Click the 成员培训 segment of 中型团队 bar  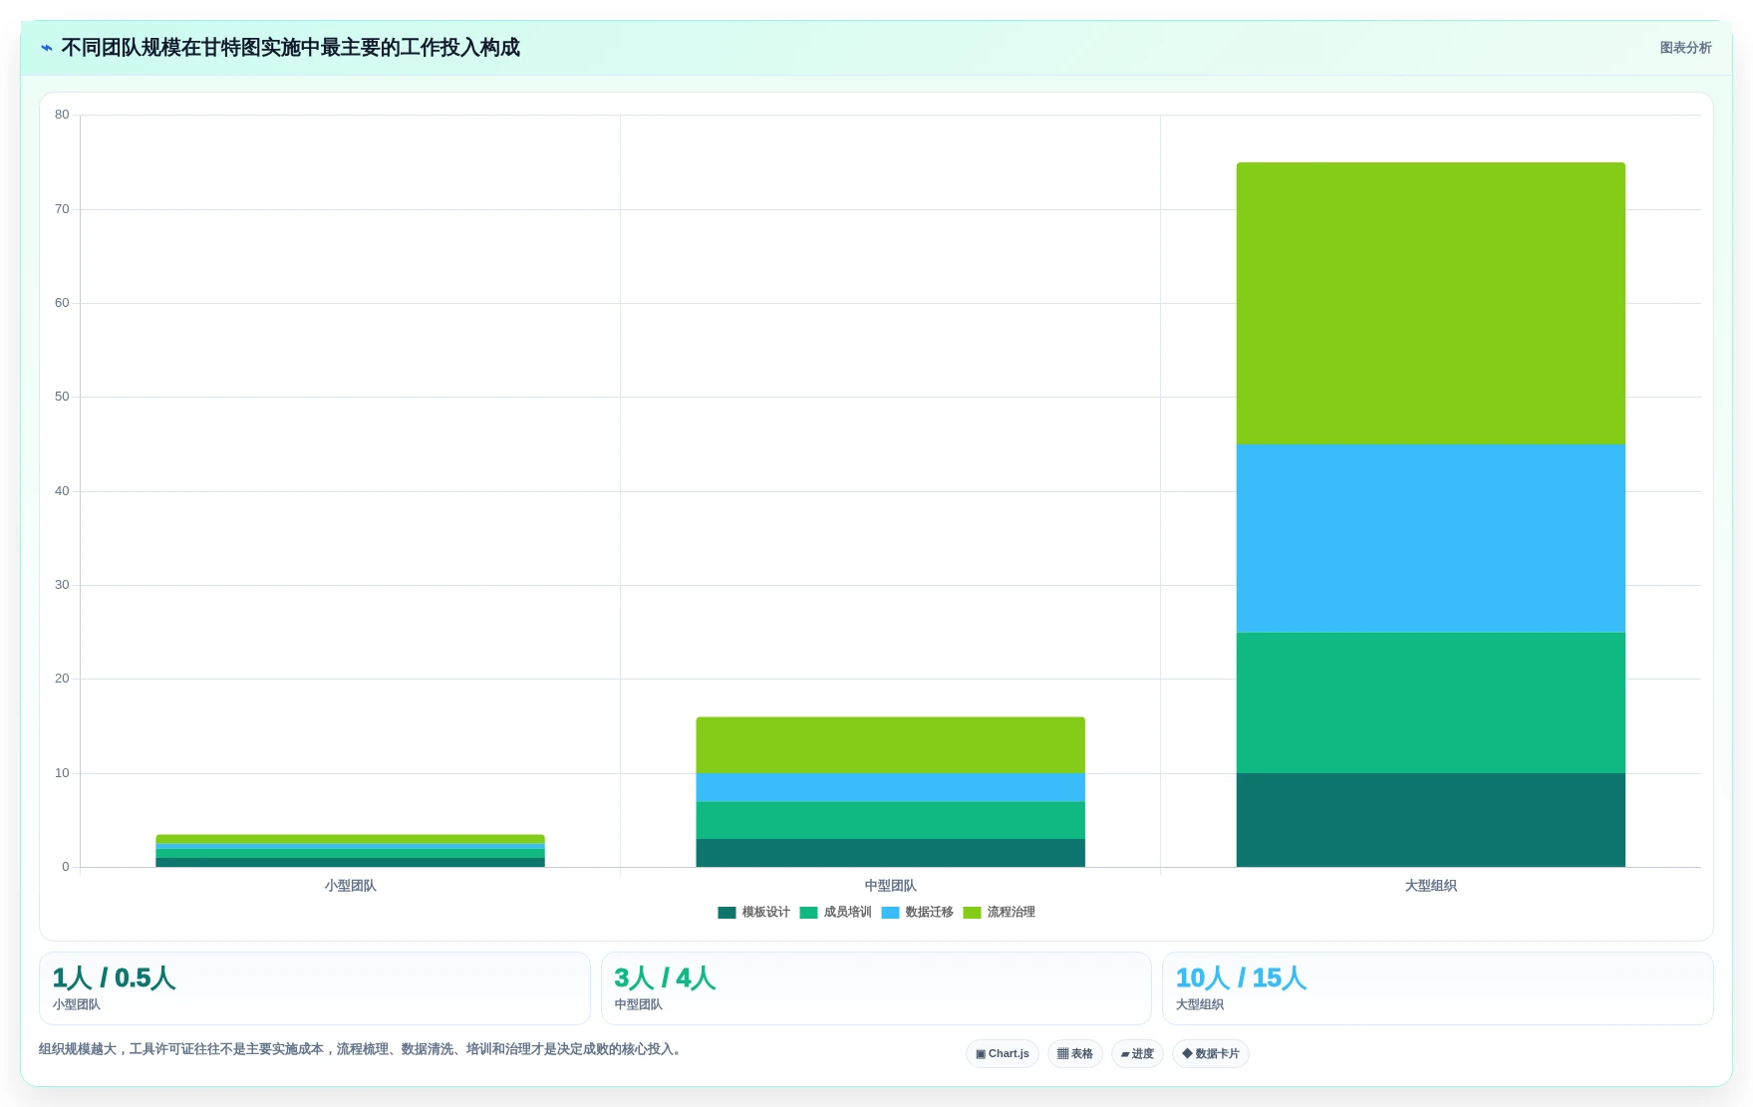click(890, 820)
